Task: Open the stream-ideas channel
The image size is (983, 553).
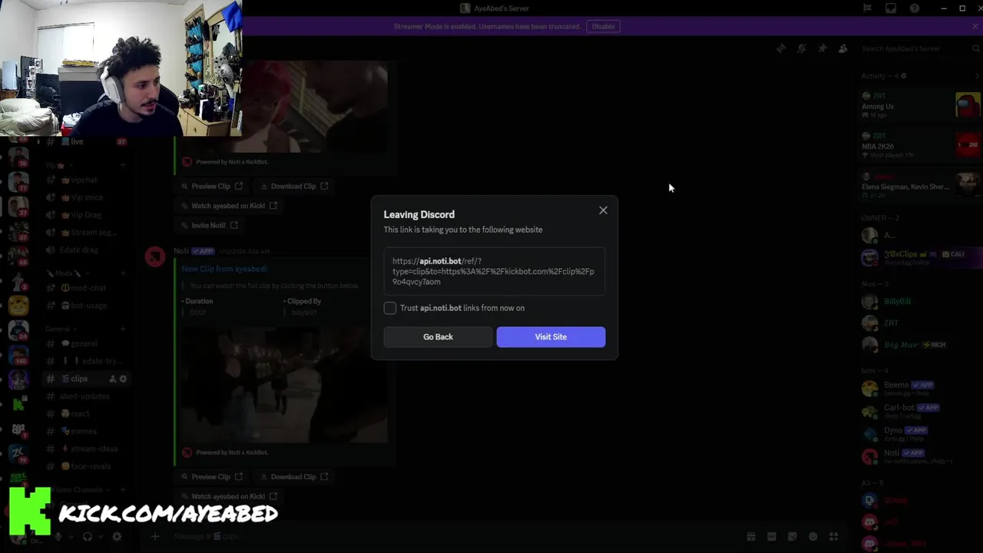Action: [84, 449]
